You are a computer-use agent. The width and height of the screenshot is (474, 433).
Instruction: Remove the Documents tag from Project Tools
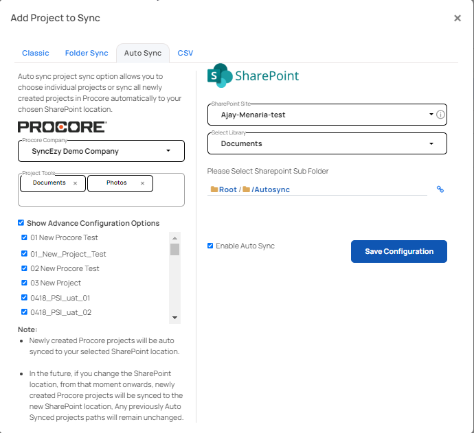point(76,183)
